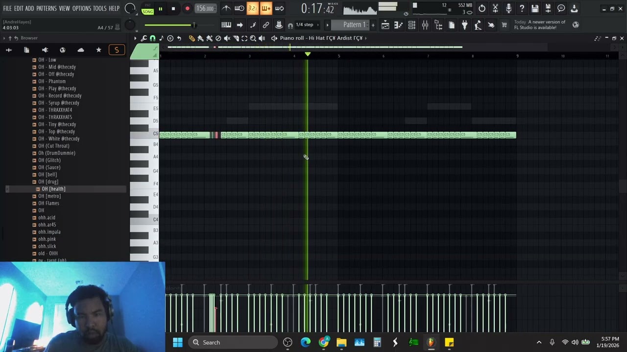627x352 pixels.
Task: Open the PATTERNS menu
Action: [x=47, y=9]
